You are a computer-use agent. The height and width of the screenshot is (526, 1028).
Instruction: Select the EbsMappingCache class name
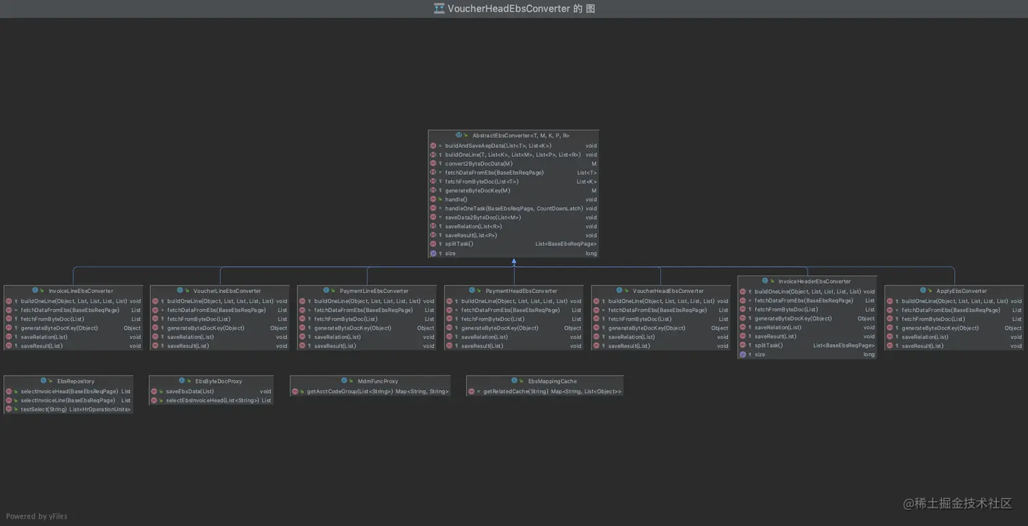[x=552, y=381]
